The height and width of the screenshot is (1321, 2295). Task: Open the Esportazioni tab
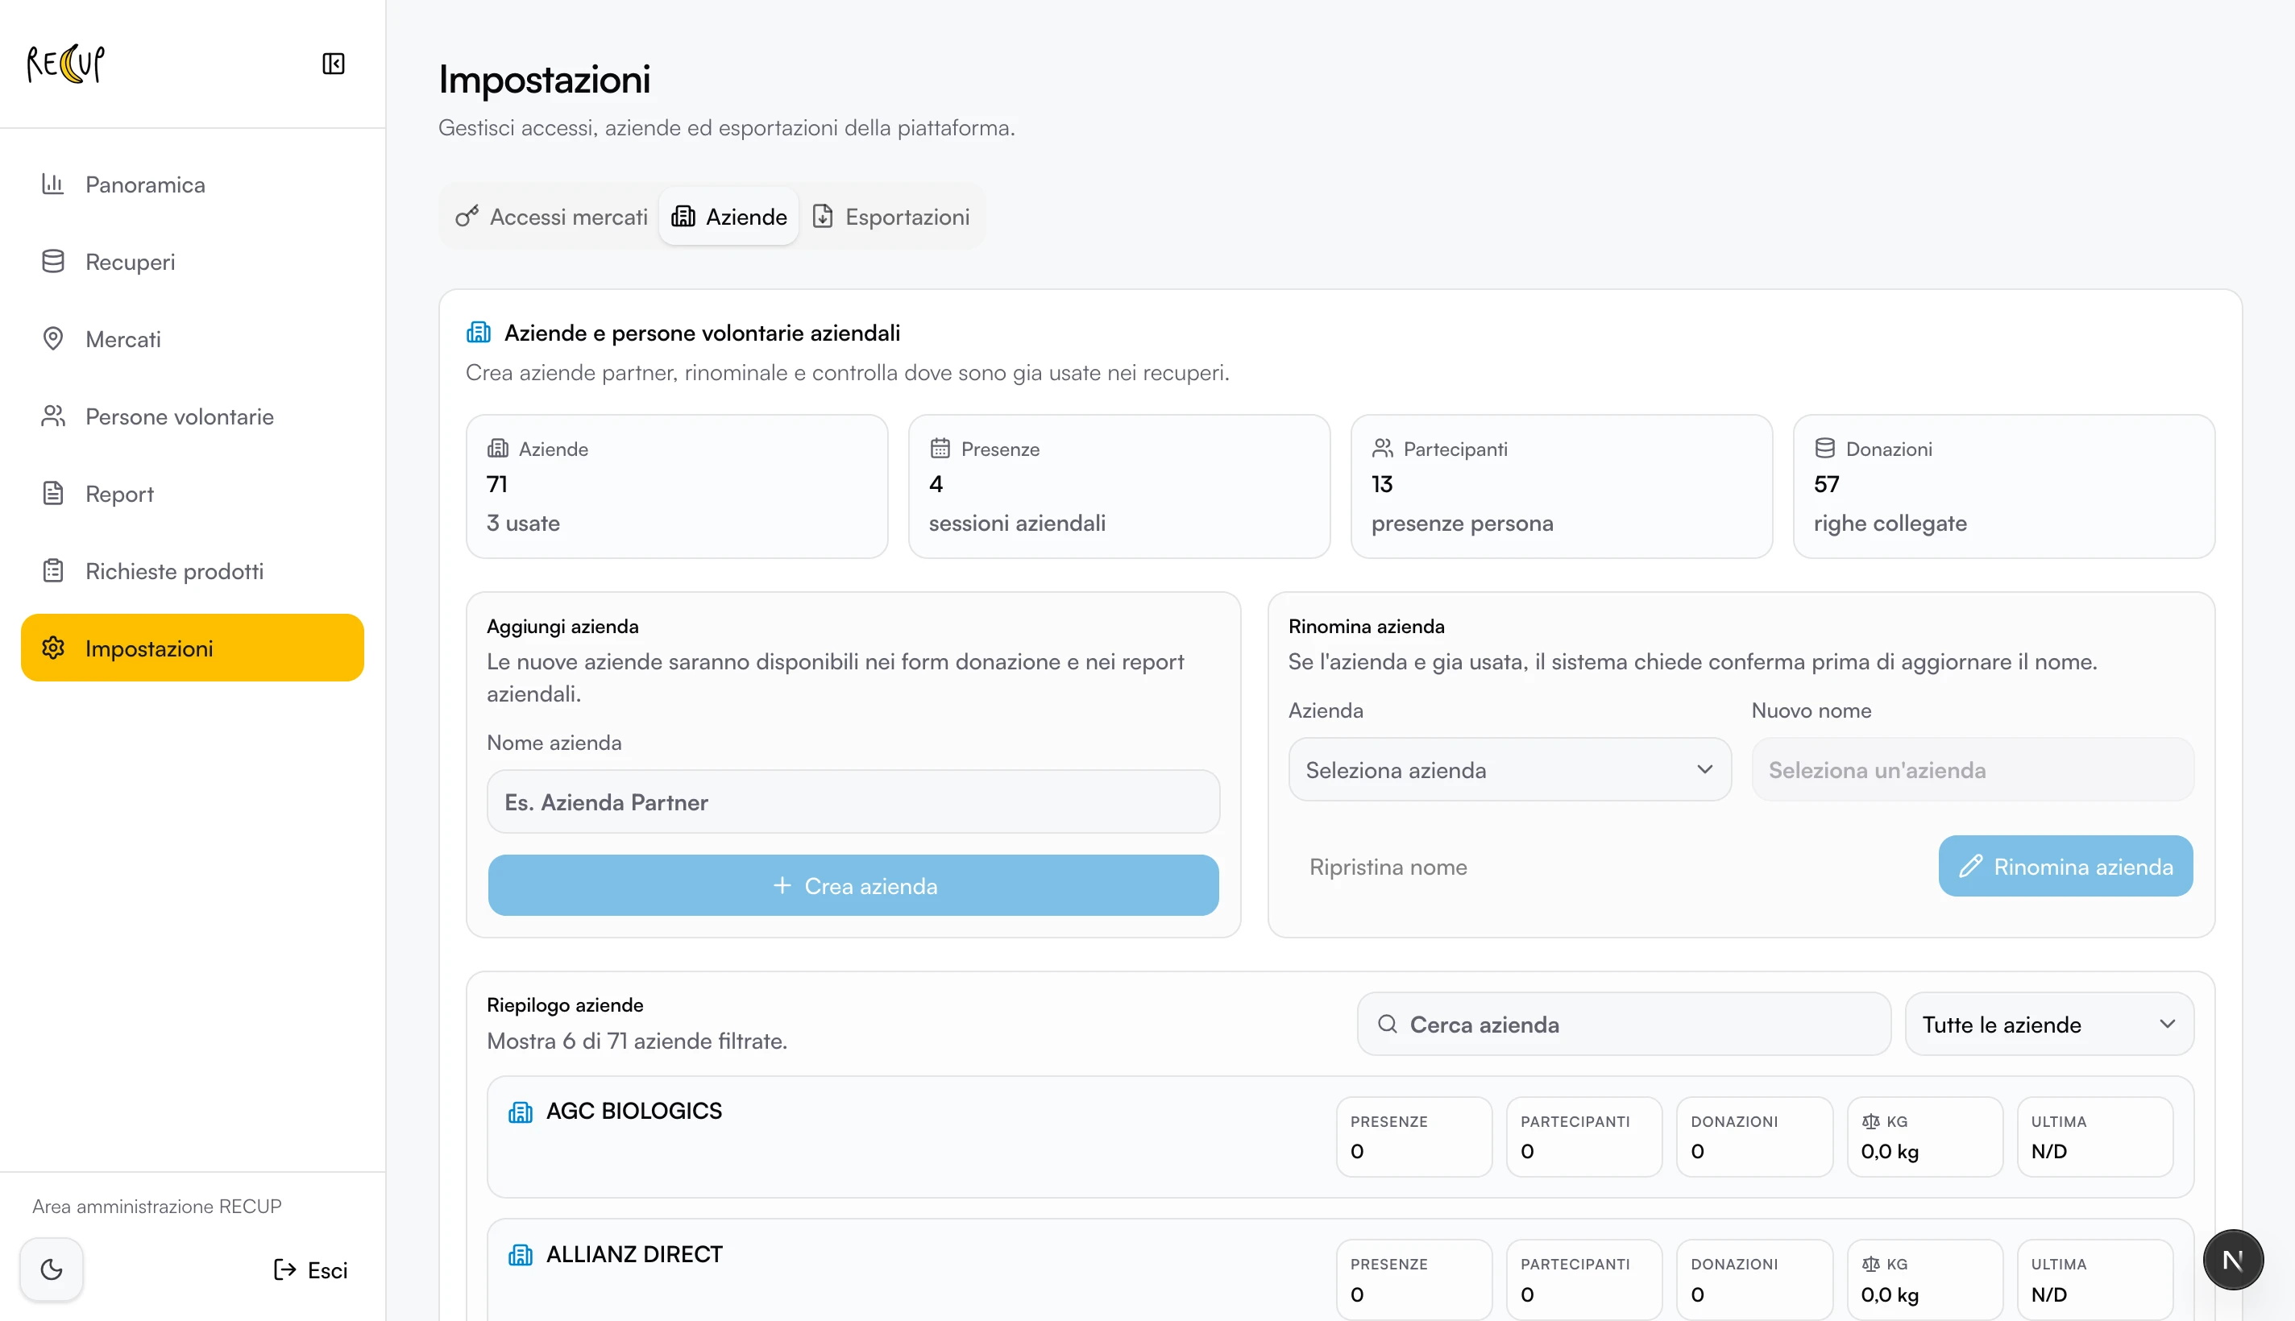point(890,217)
